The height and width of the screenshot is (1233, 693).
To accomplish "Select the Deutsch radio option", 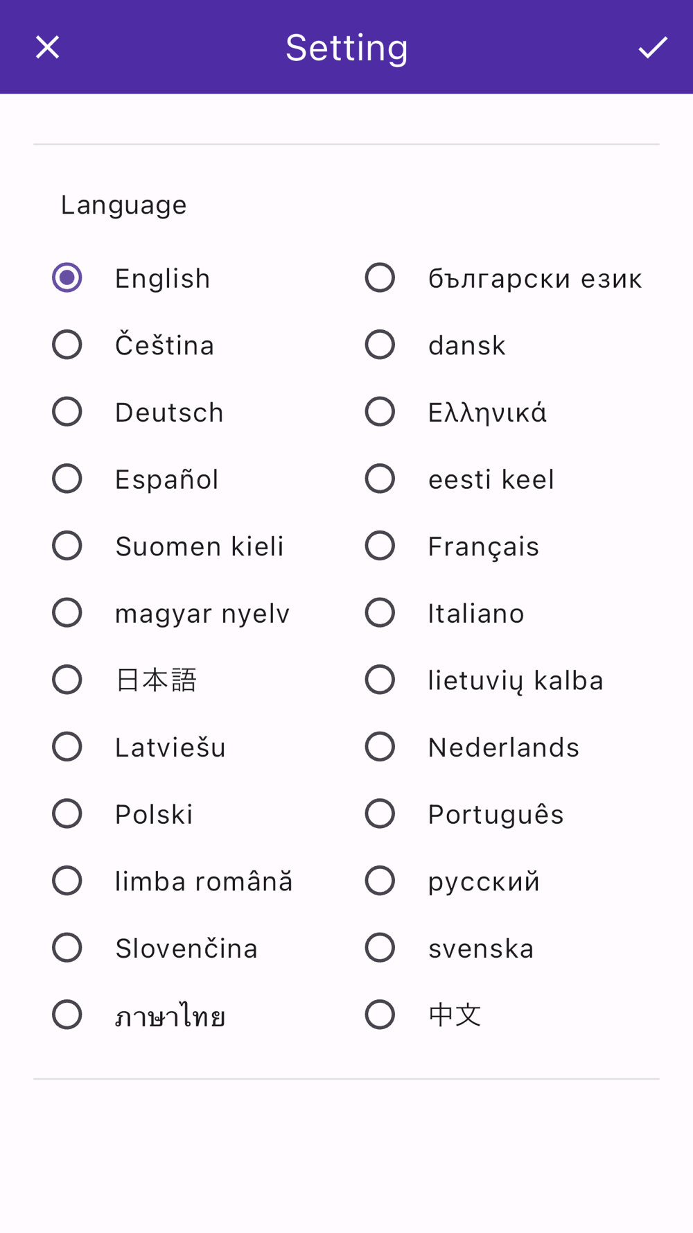I will point(67,412).
